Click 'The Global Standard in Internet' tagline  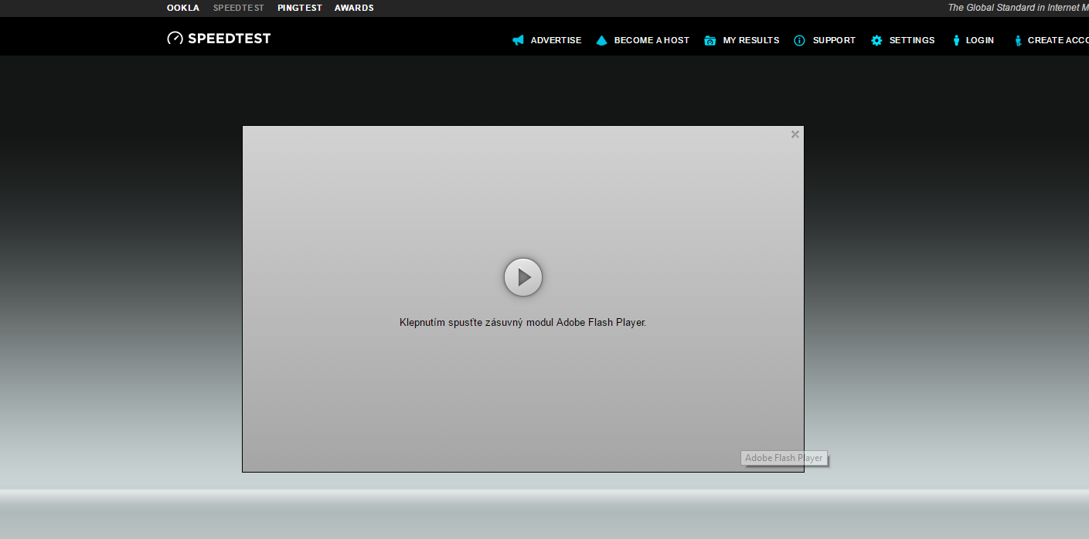pyautogui.click(x=1018, y=8)
